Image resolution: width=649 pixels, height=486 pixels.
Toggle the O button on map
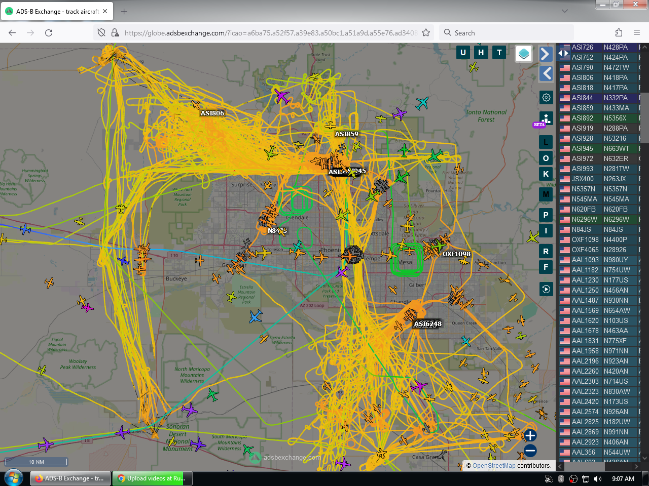[546, 158]
